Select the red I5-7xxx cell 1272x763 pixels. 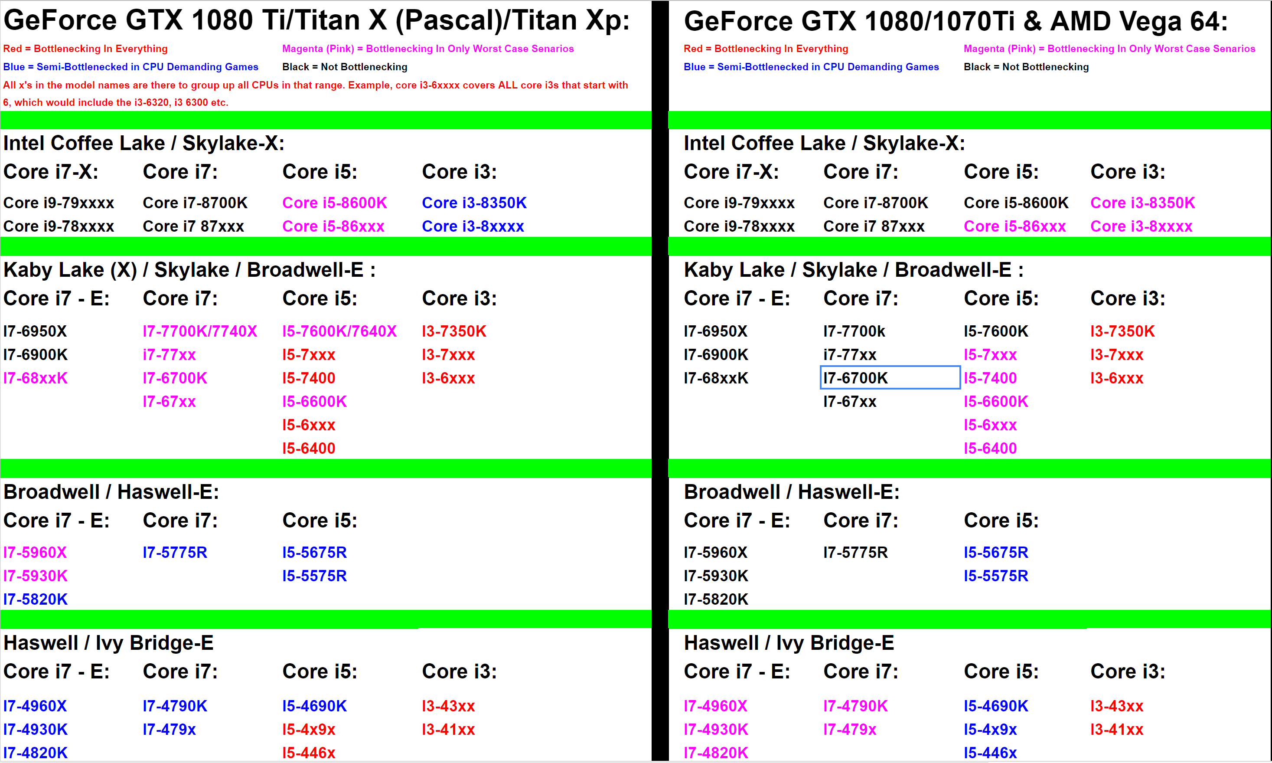tap(309, 355)
